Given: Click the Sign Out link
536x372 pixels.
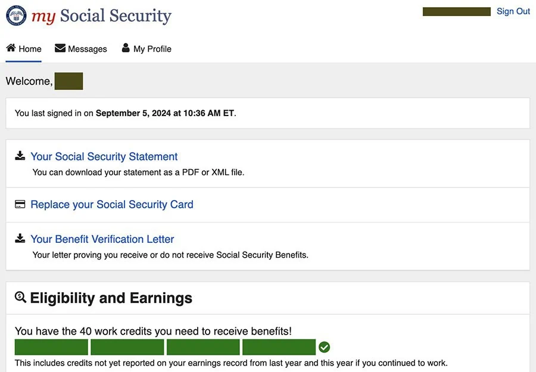Looking at the screenshot, I should pyautogui.click(x=513, y=11).
